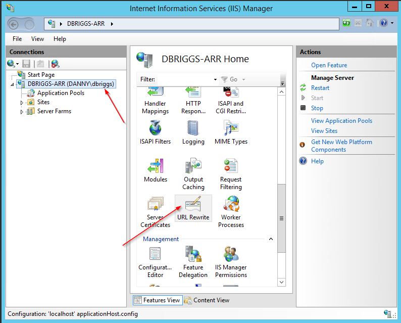Expand the Sites tree node
Viewport: 401px width, 323px height.
click(x=22, y=103)
